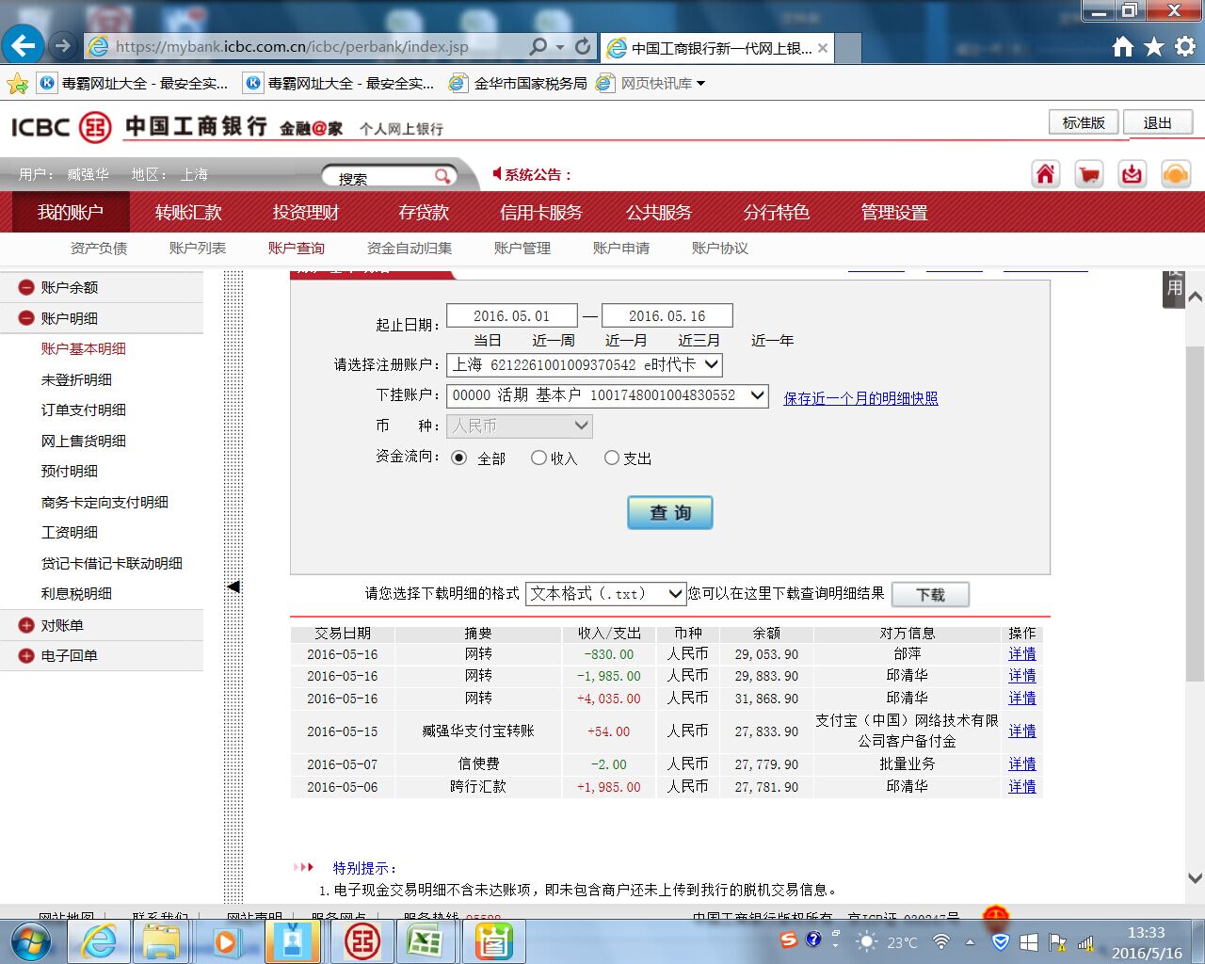This screenshot has width=1205, height=964.
Task: Open the ICBC app taskbar icon
Action: click(362, 941)
